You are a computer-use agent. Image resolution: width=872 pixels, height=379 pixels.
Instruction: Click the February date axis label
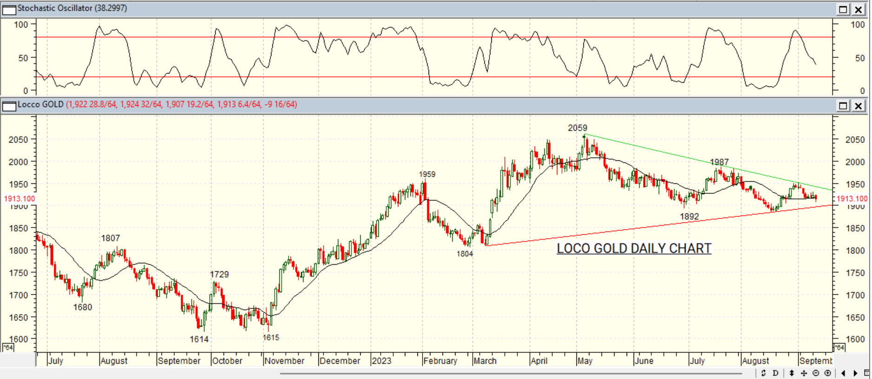pyautogui.click(x=440, y=361)
